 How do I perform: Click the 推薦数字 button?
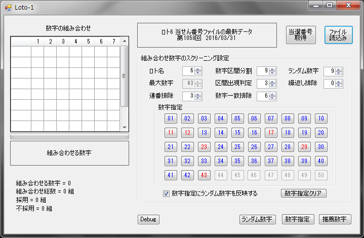pos(335,219)
